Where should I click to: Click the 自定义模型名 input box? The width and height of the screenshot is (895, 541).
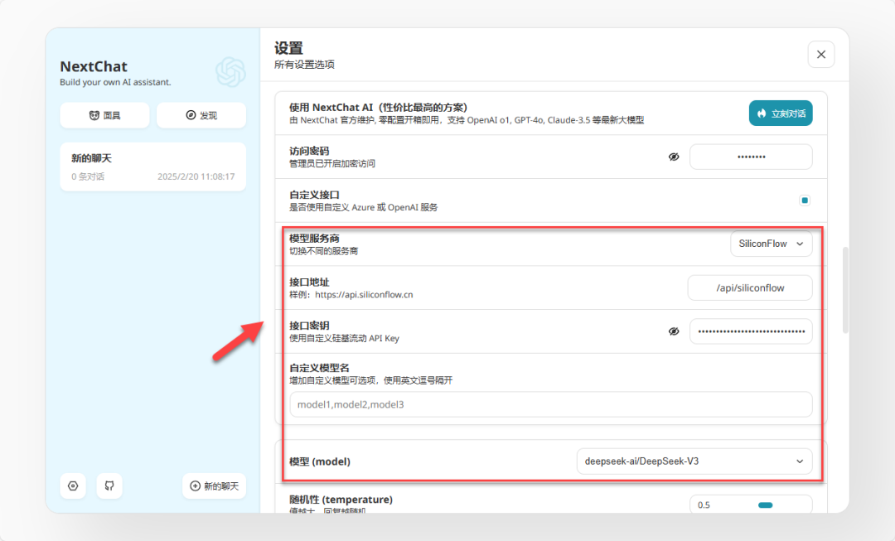pos(551,404)
